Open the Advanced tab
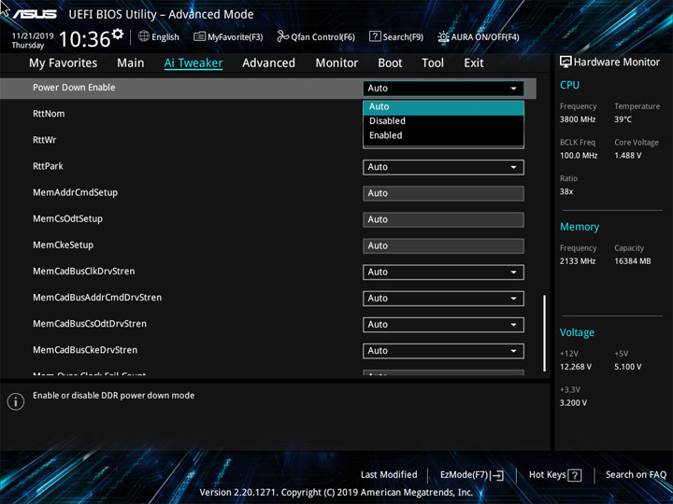Viewport: 673px width, 504px height. coord(268,63)
